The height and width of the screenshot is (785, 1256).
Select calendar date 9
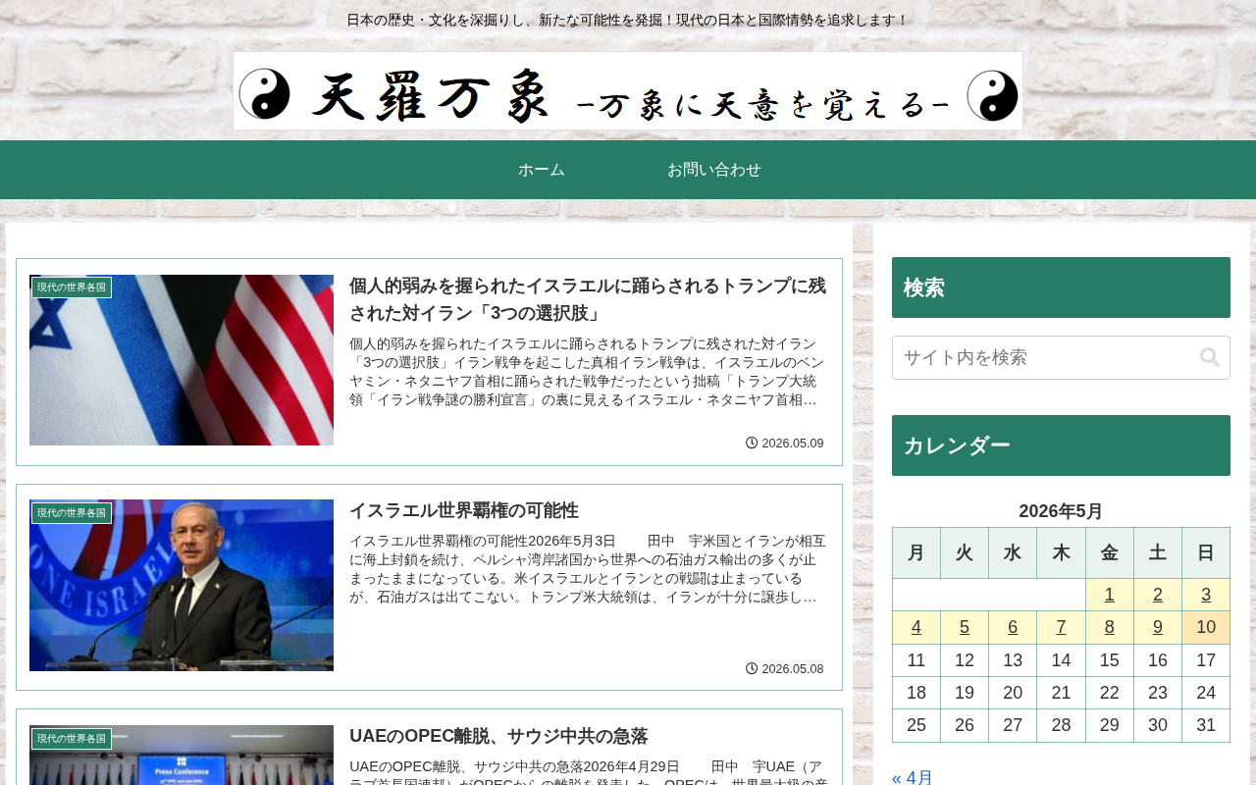(1158, 627)
